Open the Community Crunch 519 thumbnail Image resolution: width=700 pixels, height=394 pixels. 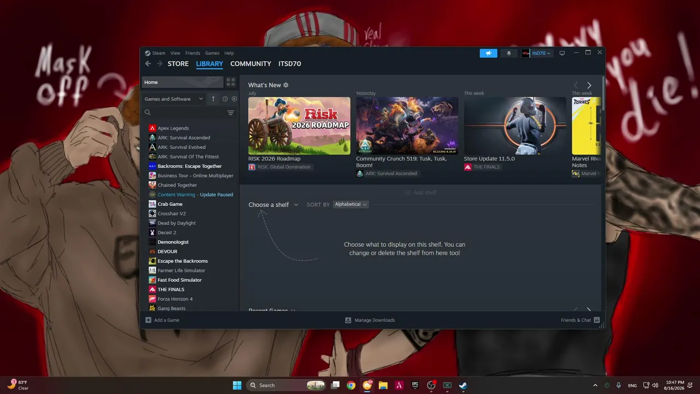point(407,126)
